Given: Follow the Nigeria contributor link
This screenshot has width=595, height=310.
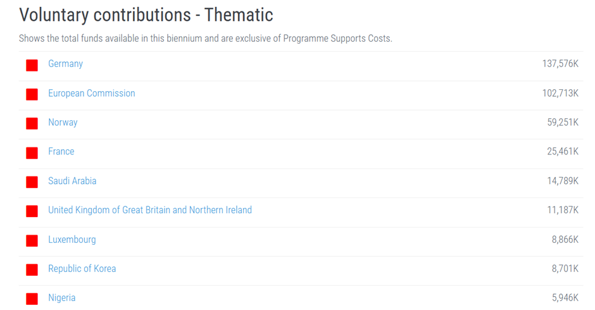Looking at the screenshot, I should coord(61,298).
